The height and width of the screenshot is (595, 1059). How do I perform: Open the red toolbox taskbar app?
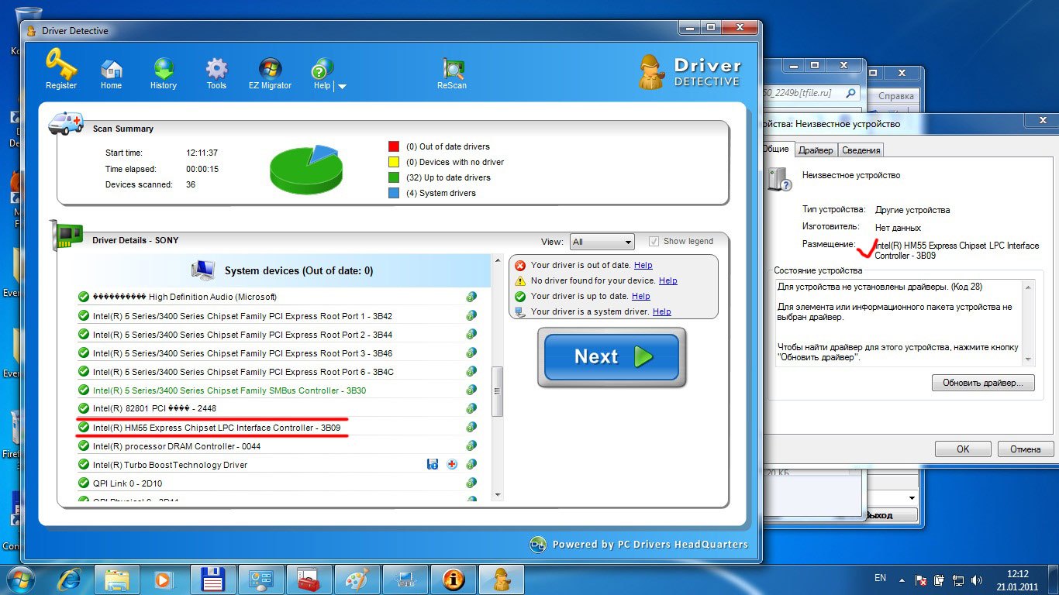309,579
